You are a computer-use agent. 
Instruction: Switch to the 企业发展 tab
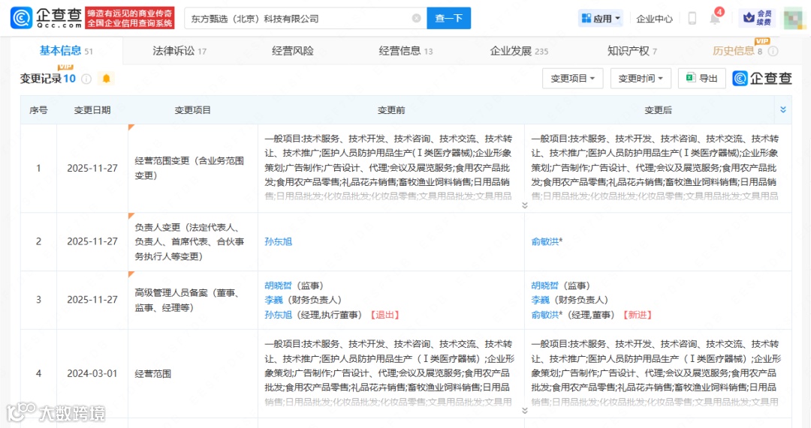[519, 51]
